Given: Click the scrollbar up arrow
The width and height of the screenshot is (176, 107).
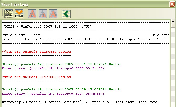Looking at the screenshot, I should 173,21.
